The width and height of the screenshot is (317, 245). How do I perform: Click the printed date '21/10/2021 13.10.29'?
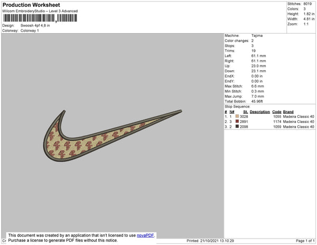217,241
